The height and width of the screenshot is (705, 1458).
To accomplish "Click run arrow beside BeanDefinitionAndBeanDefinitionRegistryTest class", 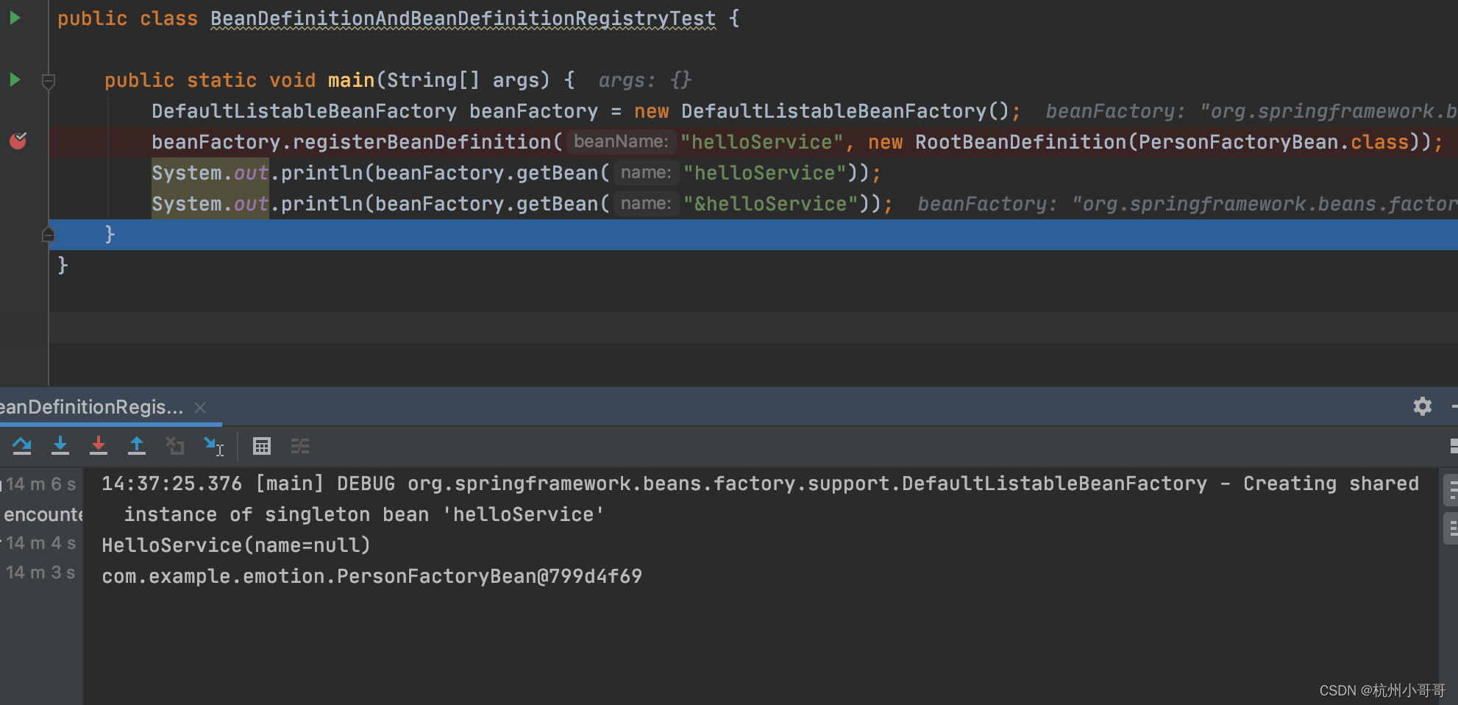I will [x=14, y=18].
